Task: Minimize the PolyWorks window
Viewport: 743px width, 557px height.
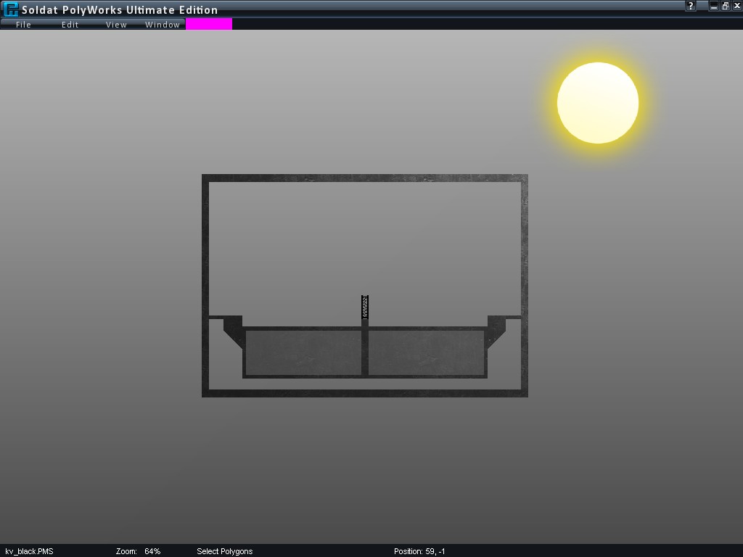Action: point(714,6)
